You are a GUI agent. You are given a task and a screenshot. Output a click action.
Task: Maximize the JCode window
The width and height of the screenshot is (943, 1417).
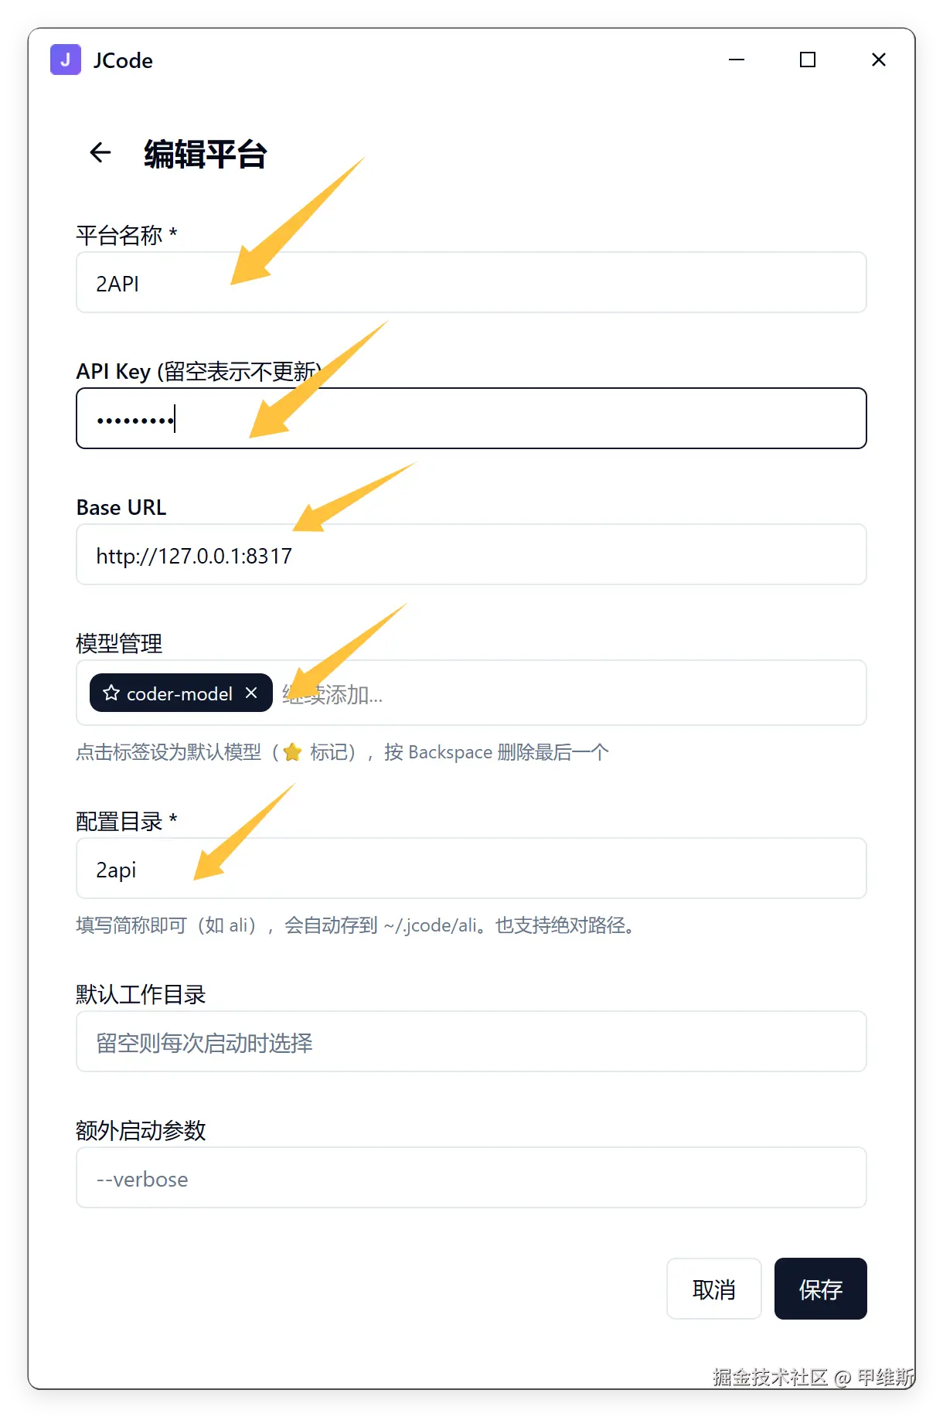[808, 60]
